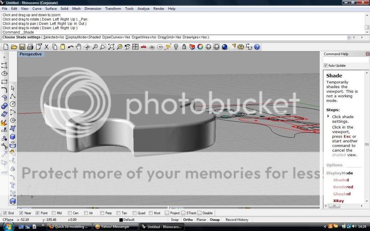Viewport: 370px width, 231px height.
Task: Open the four-viewport layout icon
Action: [x=135, y=47]
